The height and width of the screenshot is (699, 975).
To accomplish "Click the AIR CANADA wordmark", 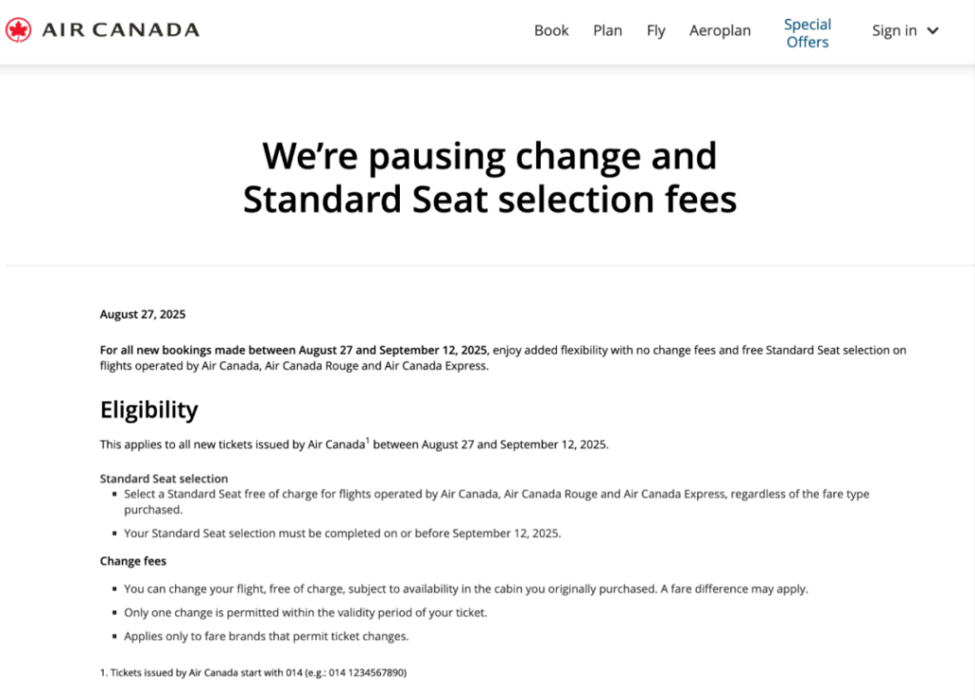I will click(121, 29).
